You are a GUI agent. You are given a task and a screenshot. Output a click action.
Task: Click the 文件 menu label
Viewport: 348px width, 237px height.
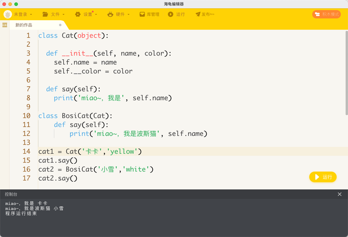point(55,14)
